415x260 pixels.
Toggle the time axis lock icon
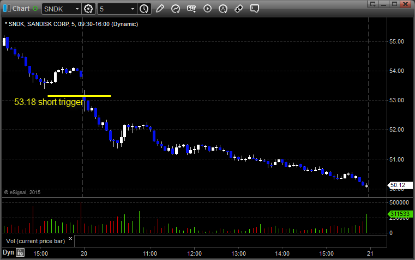coord(20,252)
